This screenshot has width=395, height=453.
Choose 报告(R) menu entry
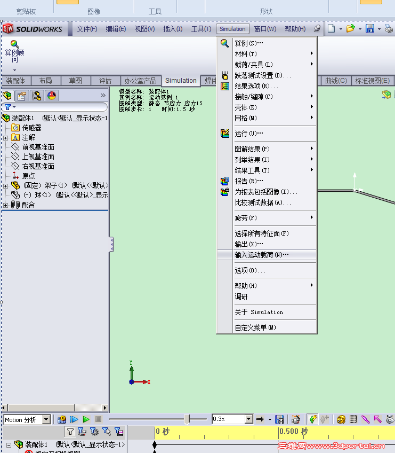[267, 181]
